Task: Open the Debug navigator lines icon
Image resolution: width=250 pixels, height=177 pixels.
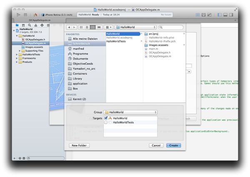Action: (x=48, y=25)
